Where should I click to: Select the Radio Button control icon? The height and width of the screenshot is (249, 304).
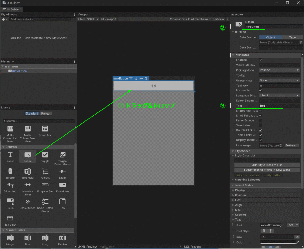click(28, 202)
